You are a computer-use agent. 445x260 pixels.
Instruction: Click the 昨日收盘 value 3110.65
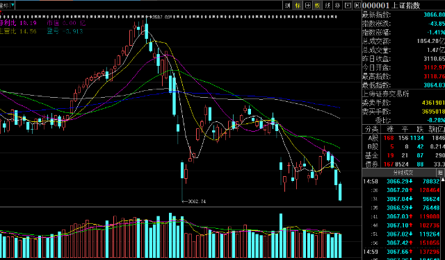coord(434,59)
